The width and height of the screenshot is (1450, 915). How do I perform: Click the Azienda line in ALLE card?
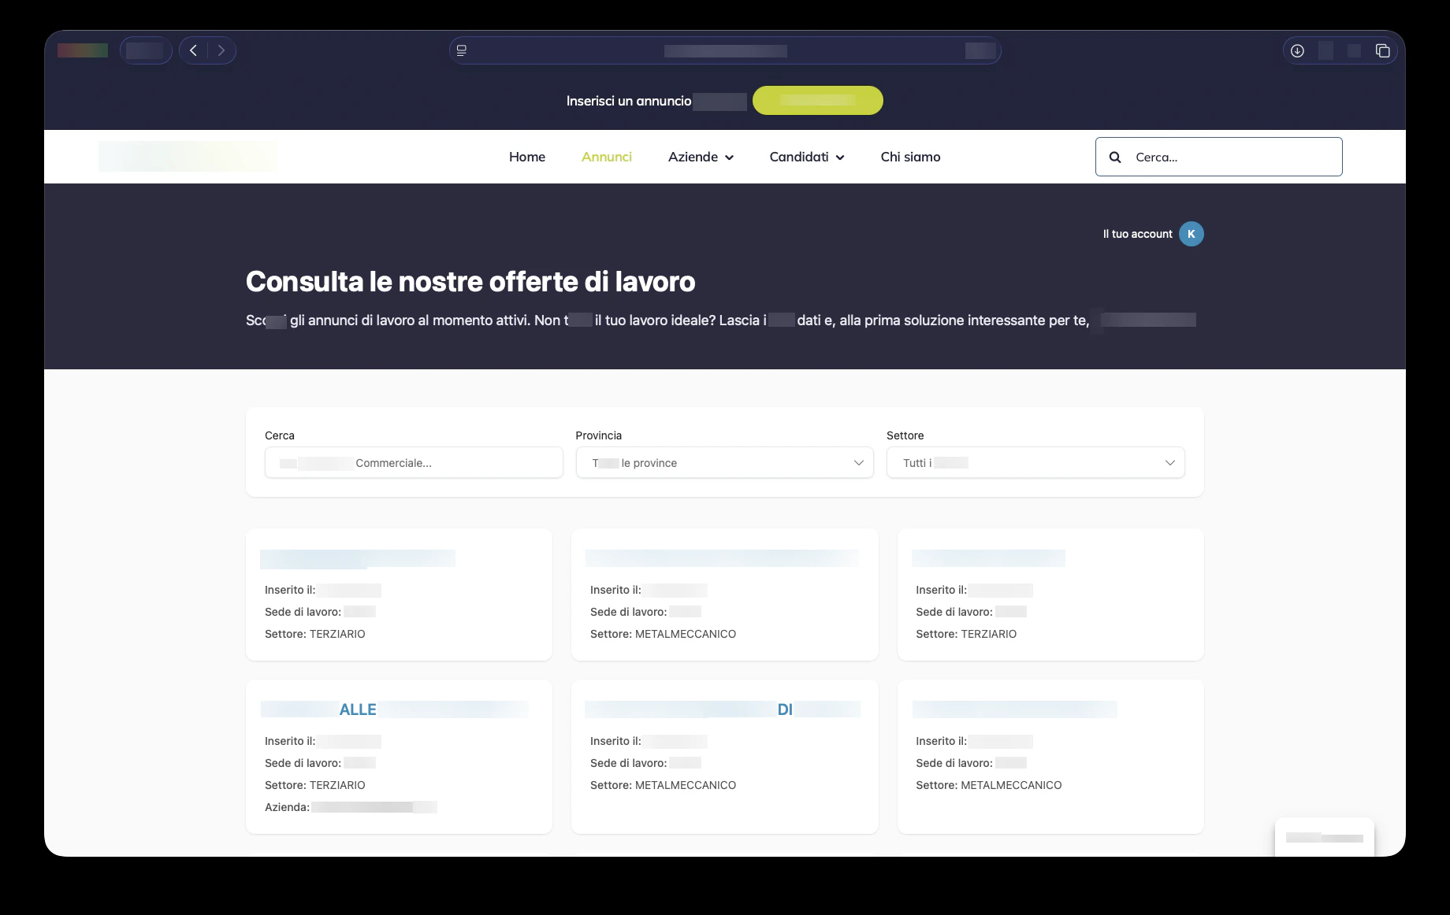351,807
